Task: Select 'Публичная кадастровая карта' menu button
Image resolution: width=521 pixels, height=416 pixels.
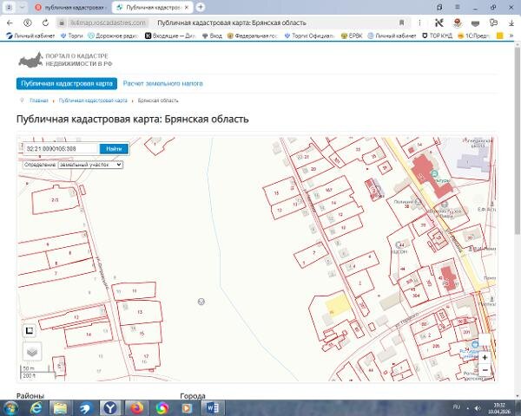Action: point(67,83)
